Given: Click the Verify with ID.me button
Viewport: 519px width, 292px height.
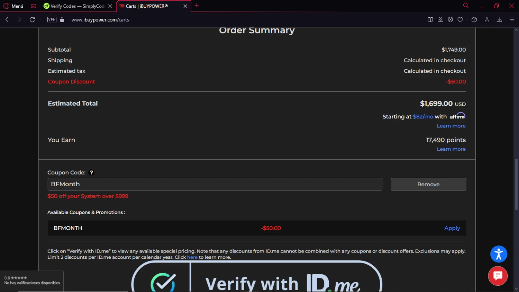Looking at the screenshot, I should (257, 276).
